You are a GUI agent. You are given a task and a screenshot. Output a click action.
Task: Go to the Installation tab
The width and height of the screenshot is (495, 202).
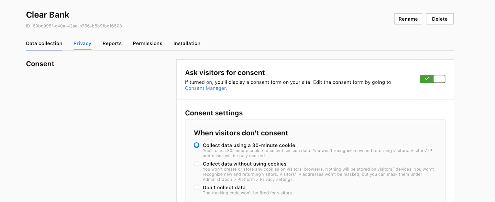pyautogui.click(x=187, y=43)
